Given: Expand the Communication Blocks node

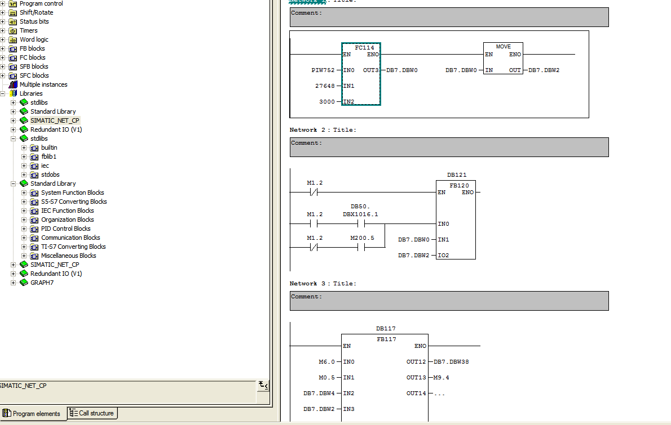Looking at the screenshot, I should [24, 238].
